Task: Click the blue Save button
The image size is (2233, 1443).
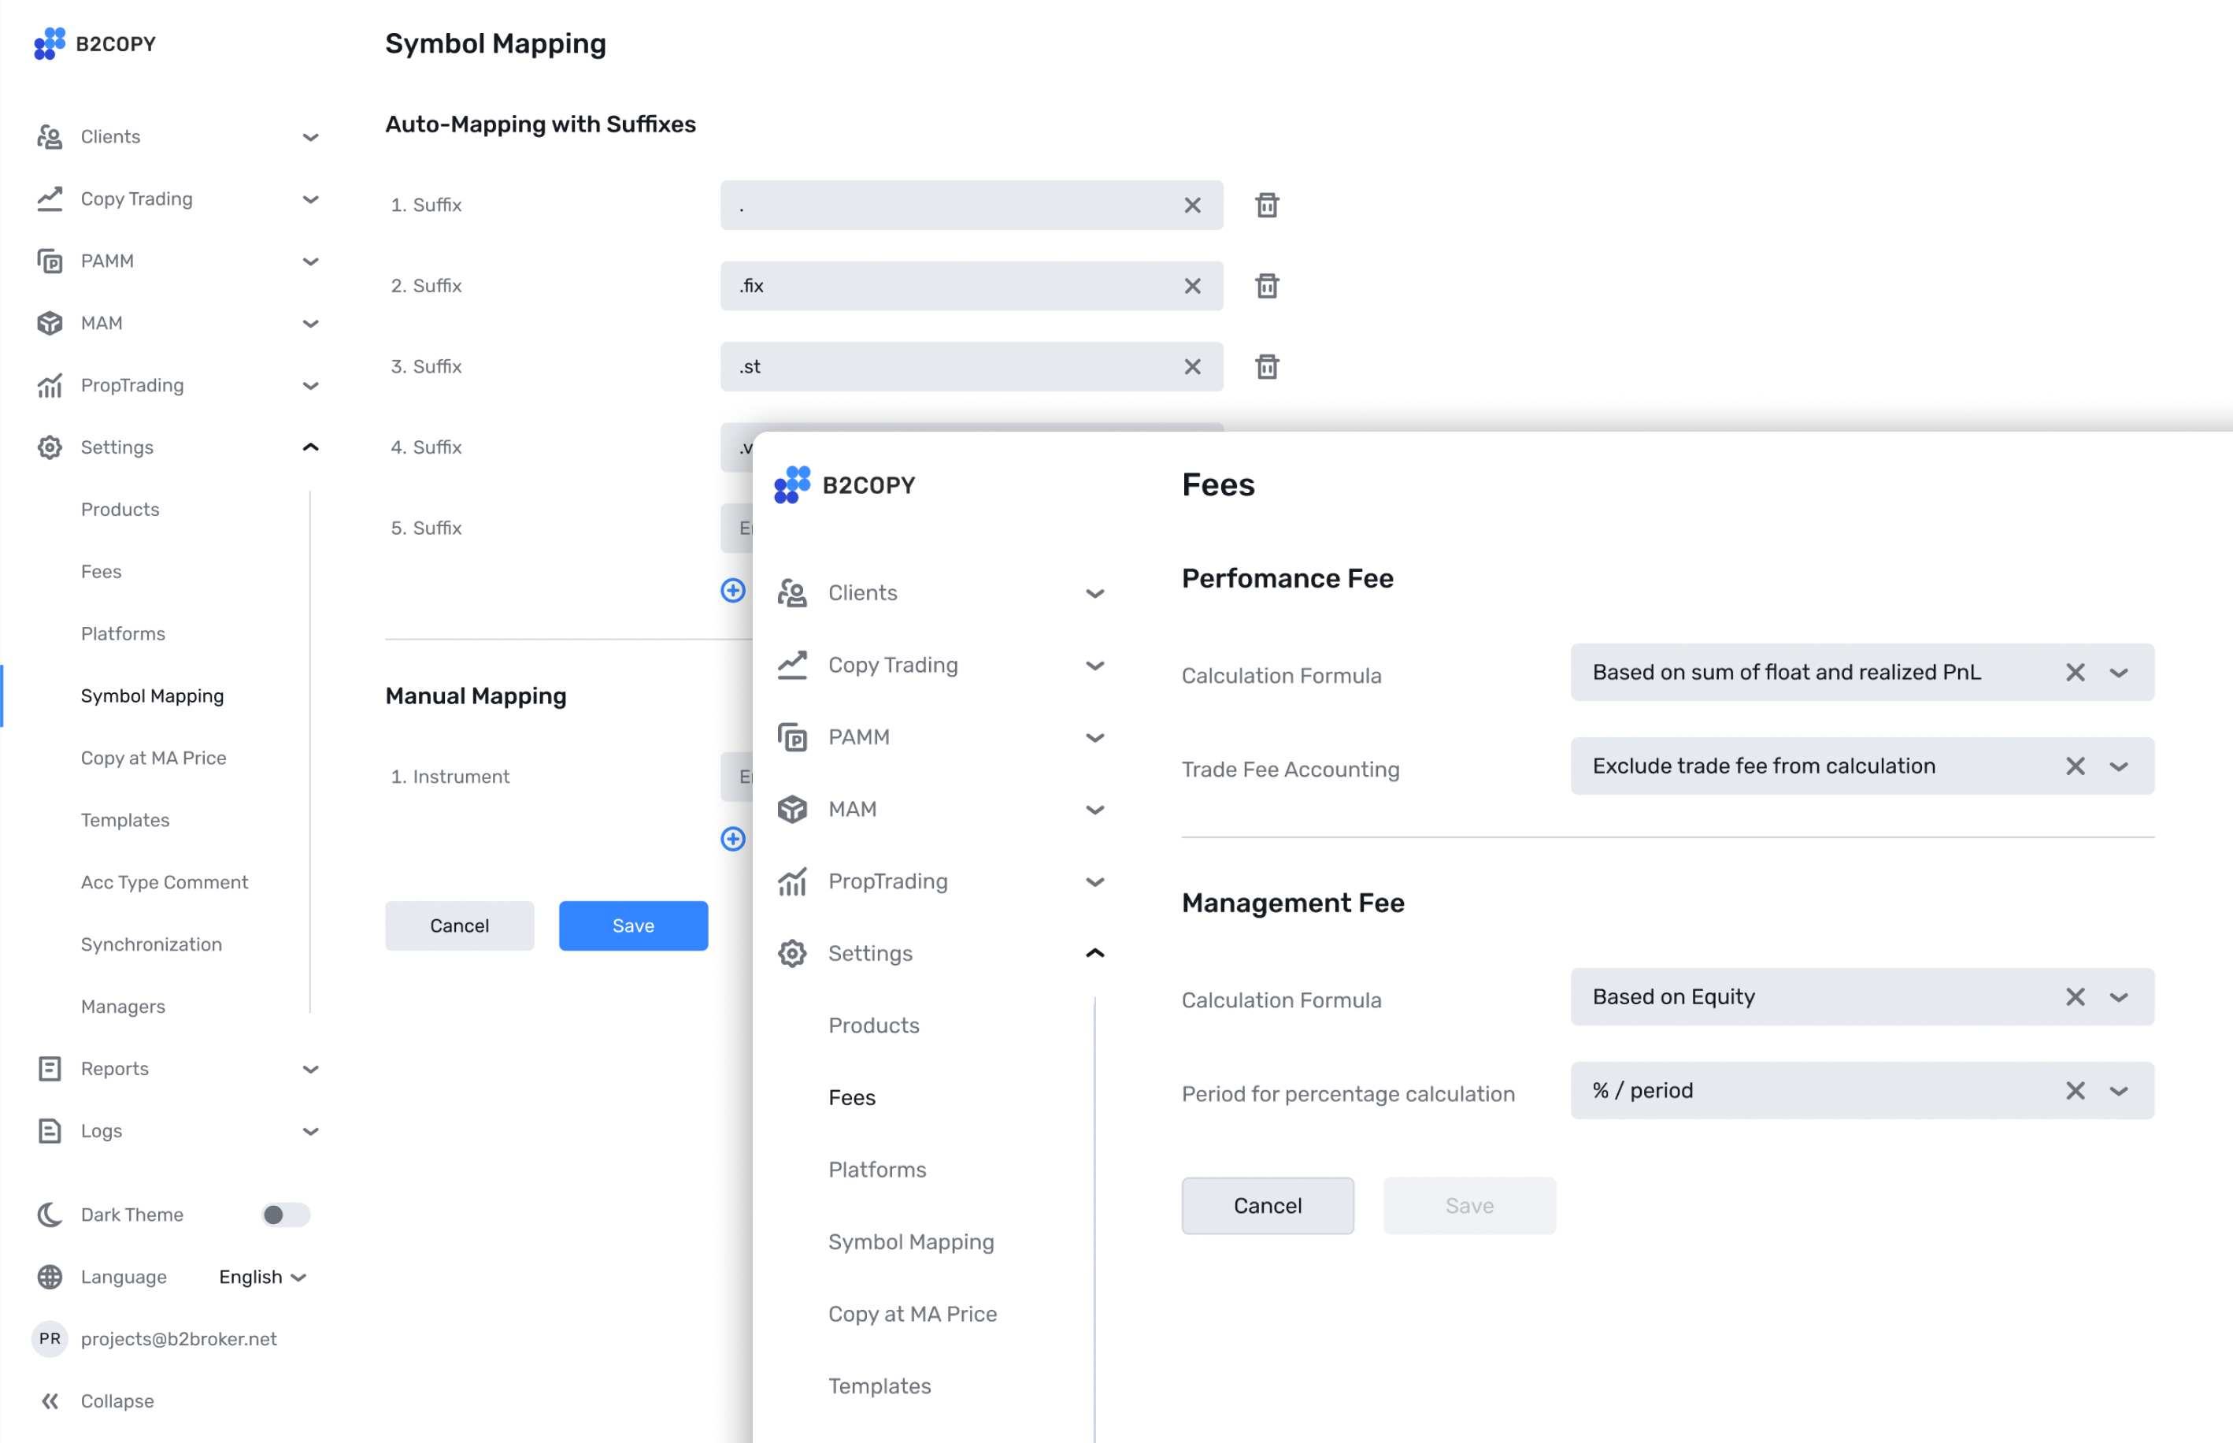Action: click(x=633, y=926)
